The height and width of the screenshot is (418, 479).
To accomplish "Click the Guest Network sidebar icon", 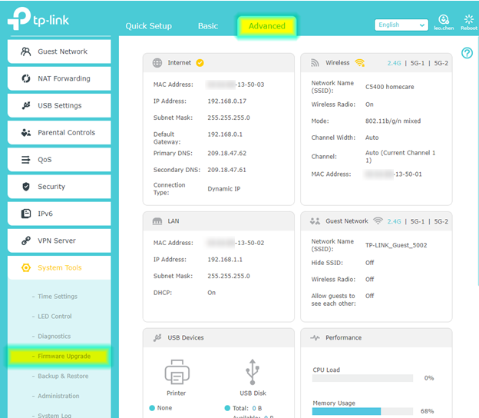I will 25,51.
